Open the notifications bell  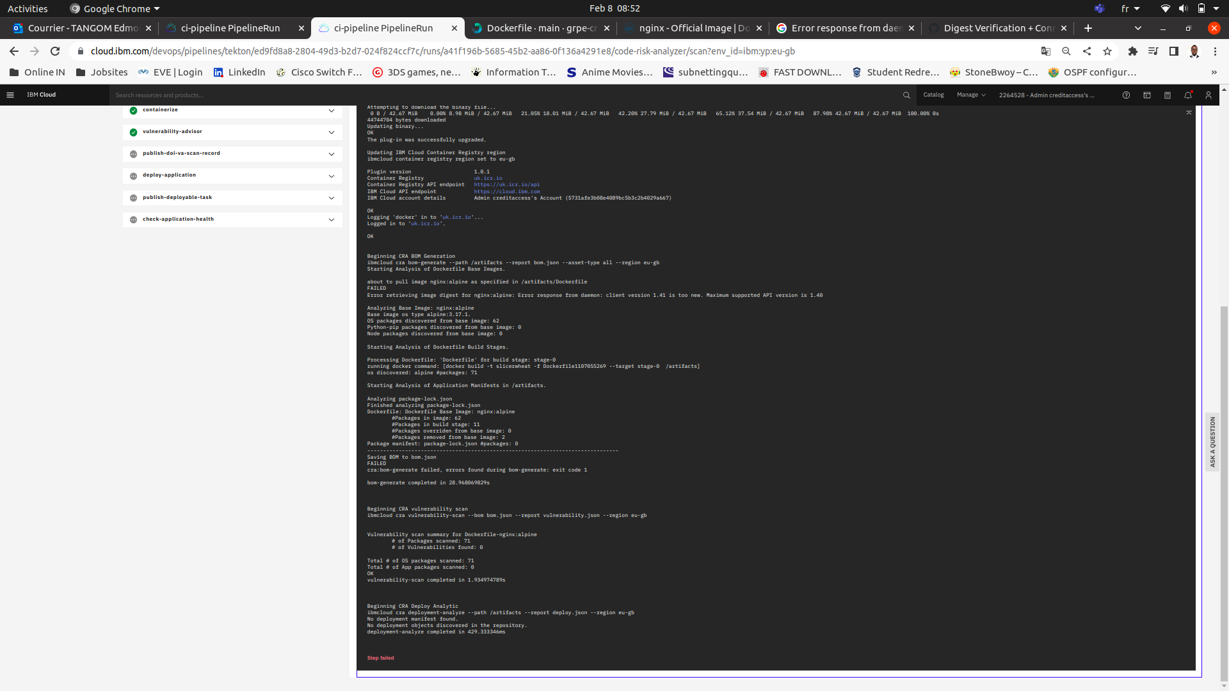pyautogui.click(x=1188, y=95)
